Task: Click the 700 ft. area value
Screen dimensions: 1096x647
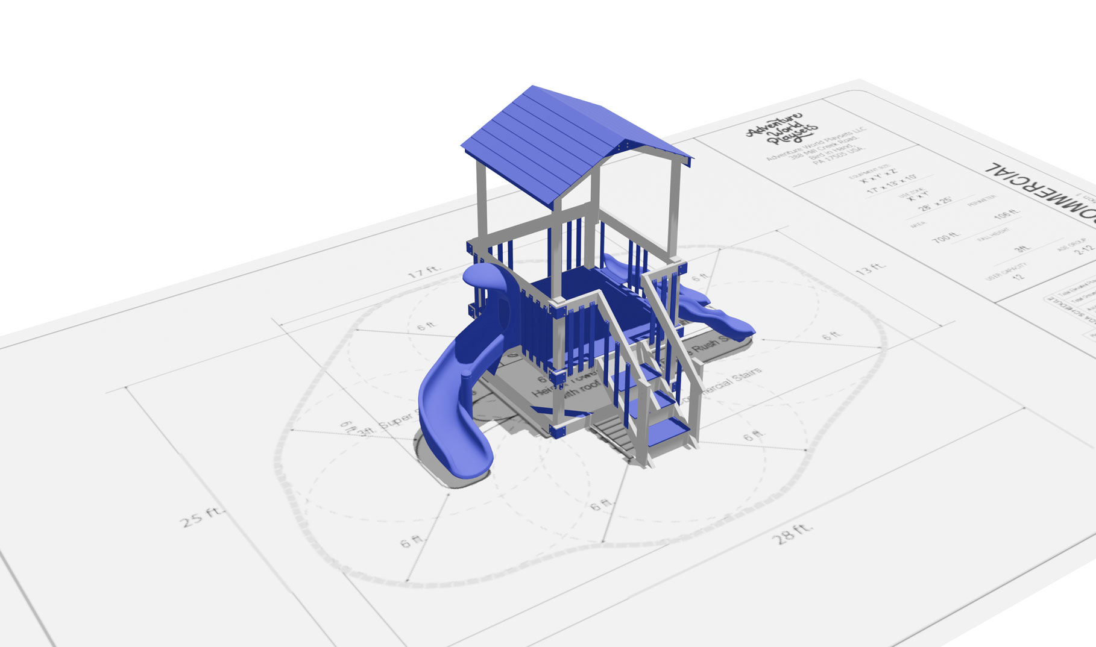Action: click(945, 237)
